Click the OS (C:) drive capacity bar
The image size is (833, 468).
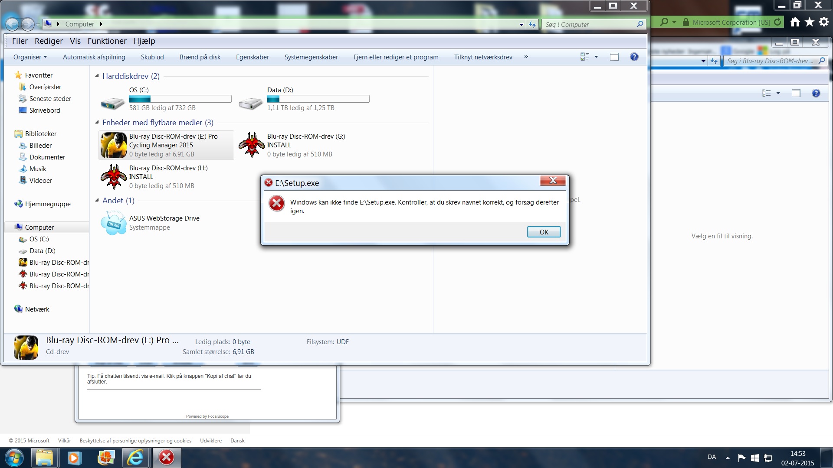[x=180, y=99]
